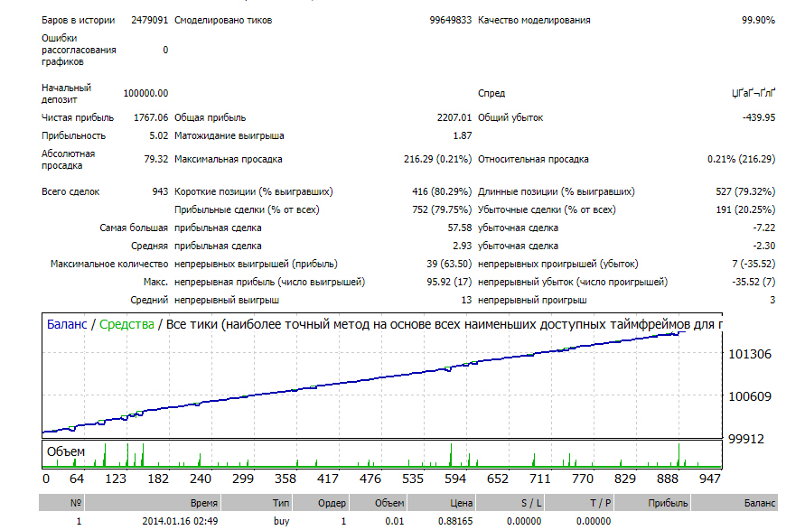This screenshot has height=530, width=805.
Task: Select profit trades value 752 (79.75%)
Action: tap(442, 209)
